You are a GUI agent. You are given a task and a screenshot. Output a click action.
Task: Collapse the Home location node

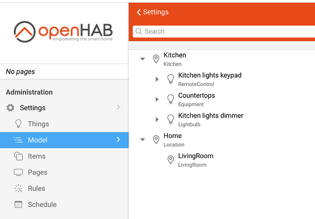[x=142, y=139]
